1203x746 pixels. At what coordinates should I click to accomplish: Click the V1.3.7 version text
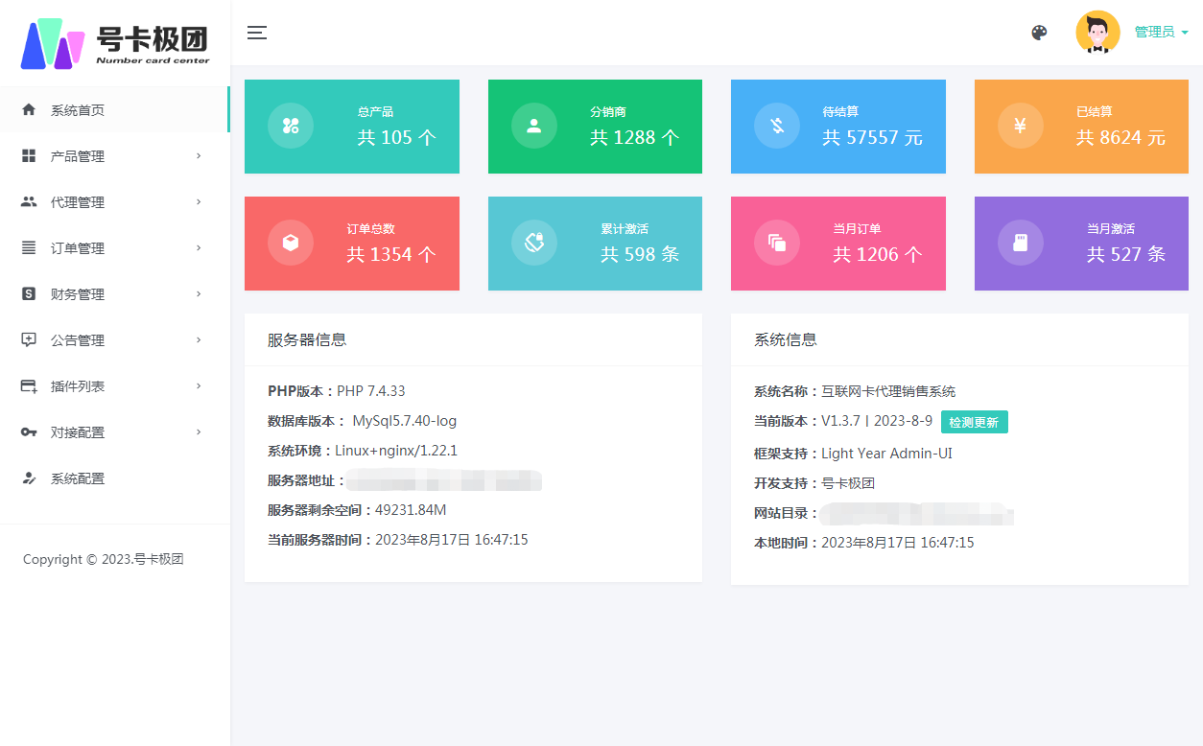[877, 421]
